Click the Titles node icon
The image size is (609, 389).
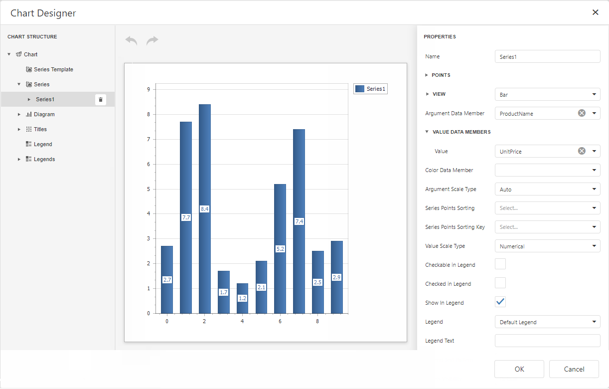(x=29, y=129)
